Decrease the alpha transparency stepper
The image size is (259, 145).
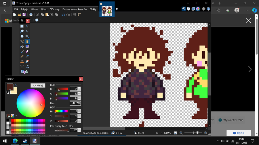pyautogui.click(x=79, y=131)
